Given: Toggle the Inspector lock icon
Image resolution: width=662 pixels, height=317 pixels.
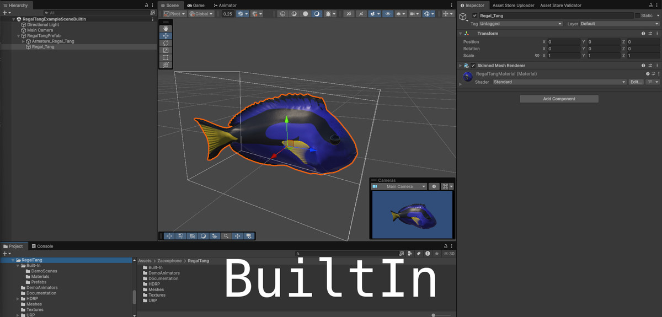Looking at the screenshot, I should click(650, 5).
